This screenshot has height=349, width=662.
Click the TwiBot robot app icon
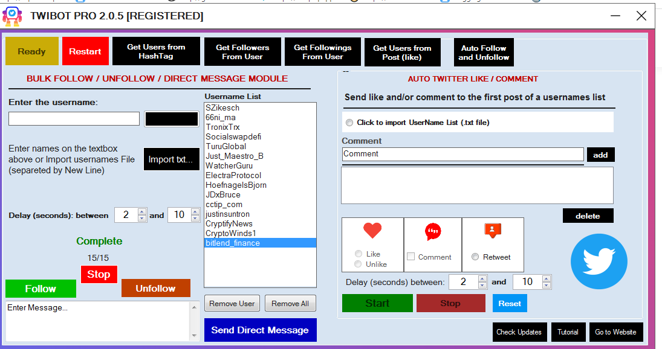coord(12,16)
